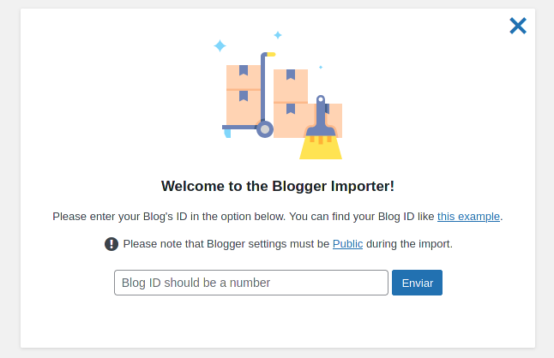Focus the Blog ID input field
Image resolution: width=554 pixels, height=358 pixels.
[x=251, y=283]
